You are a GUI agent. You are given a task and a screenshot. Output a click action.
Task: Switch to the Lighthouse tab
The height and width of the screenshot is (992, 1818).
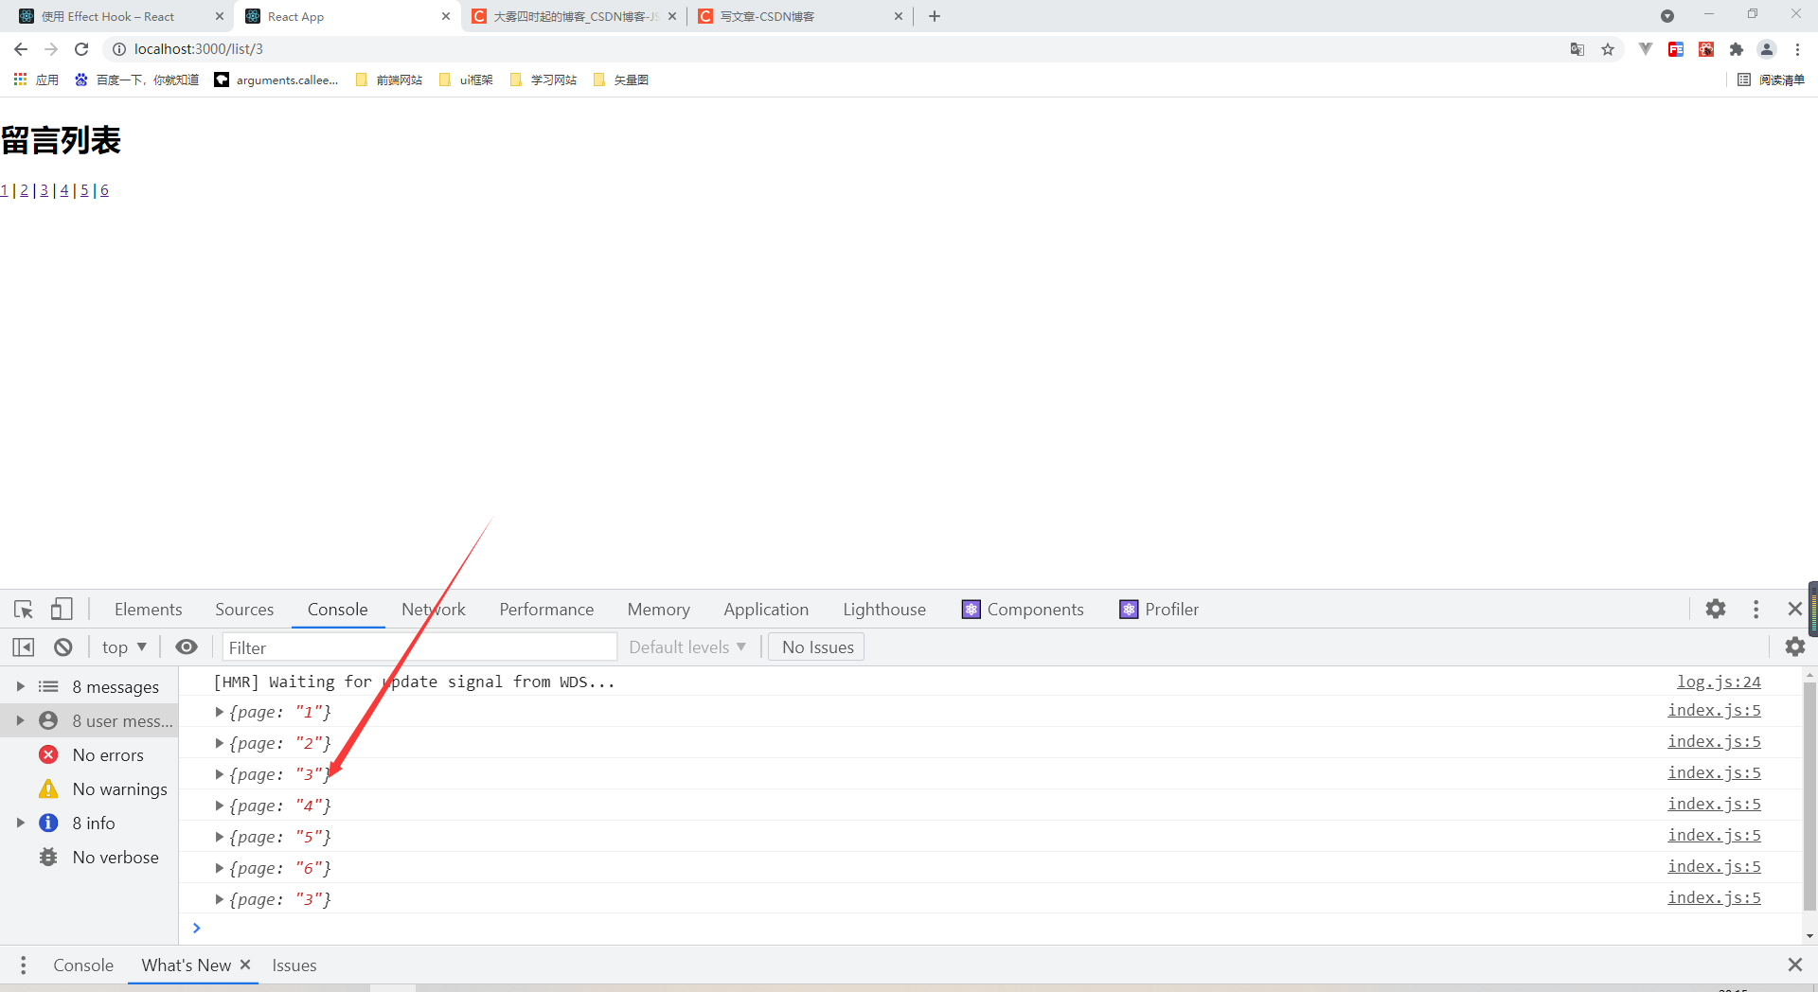coord(884,610)
